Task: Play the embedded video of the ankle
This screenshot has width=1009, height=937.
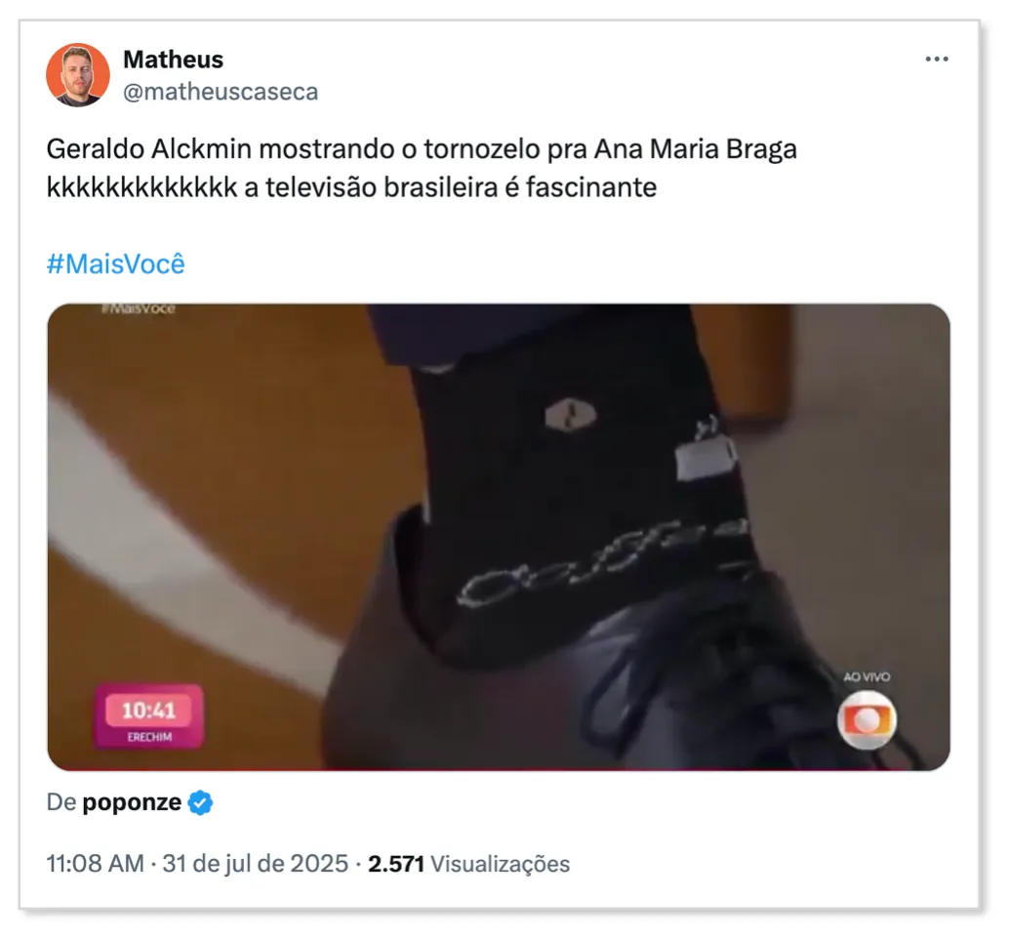Action: coord(499,538)
